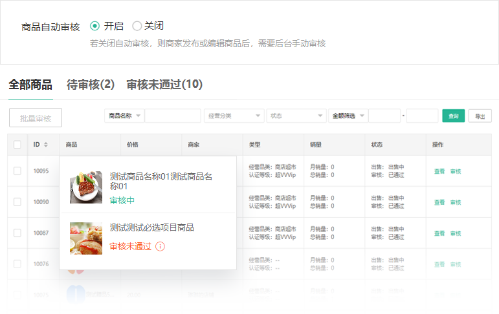Click ID cell 10087

point(41,233)
